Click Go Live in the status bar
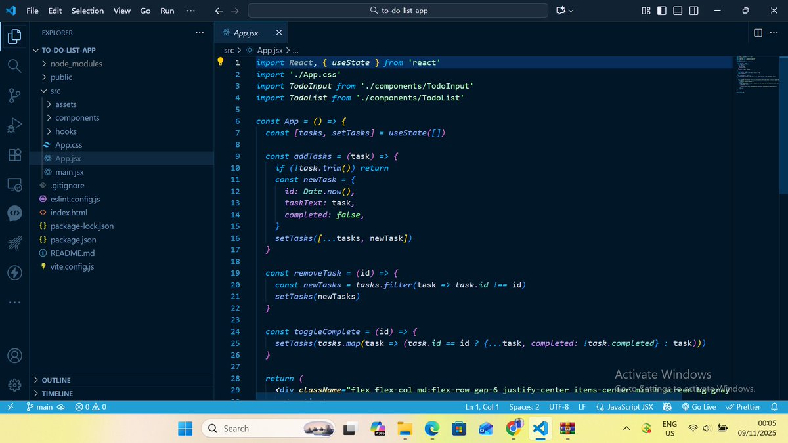Viewport: 788px width, 443px height. coord(699,406)
